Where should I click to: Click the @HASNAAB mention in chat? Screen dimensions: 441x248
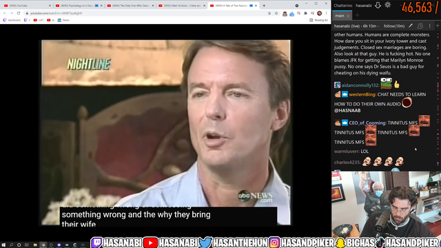[x=347, y=110]
